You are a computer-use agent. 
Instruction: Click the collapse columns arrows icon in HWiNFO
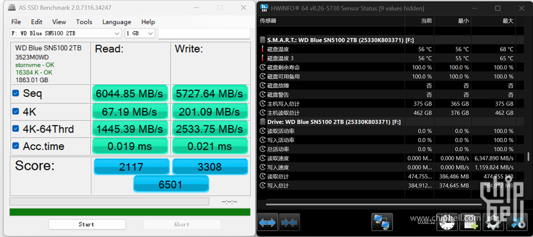pyautogui.click(x=288, y=222)
